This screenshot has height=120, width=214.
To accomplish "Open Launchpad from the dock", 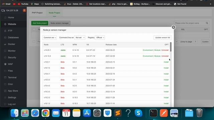I will point(25,113).
